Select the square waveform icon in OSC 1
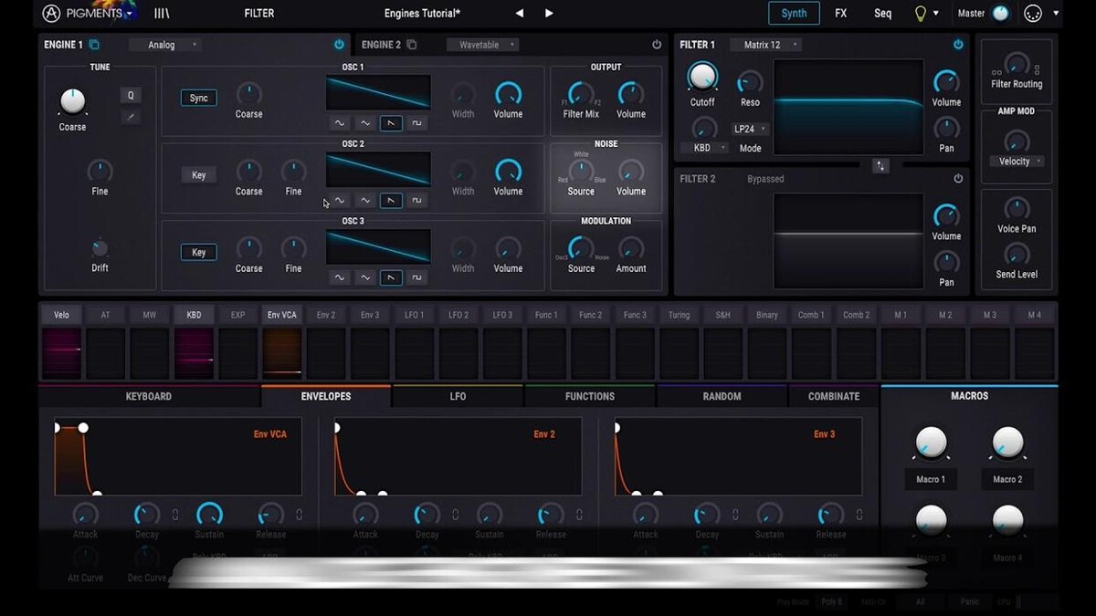 pyautogui.click(x=416, y=123)
